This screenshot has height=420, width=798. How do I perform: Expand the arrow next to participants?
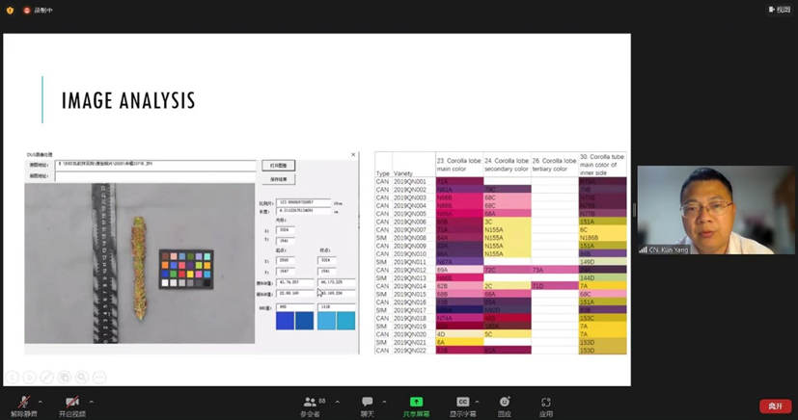(337, 402)
